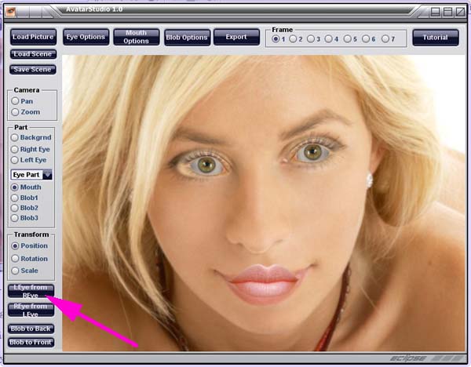
Task: Click the AvatarStudio eye icon in title bar
Action: click(11, 12)
